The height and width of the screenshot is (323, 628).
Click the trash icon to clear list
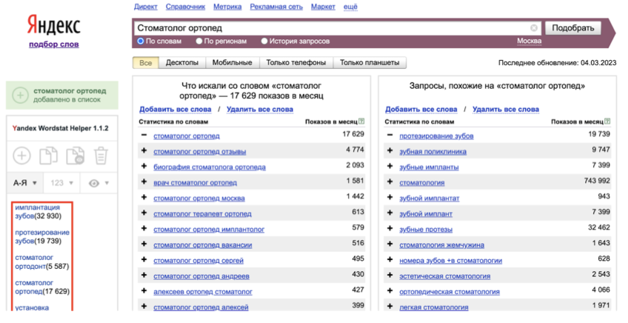[x=101, y=156]
